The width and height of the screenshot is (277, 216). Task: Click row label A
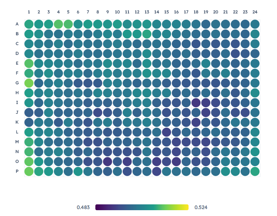coord(17,24)
